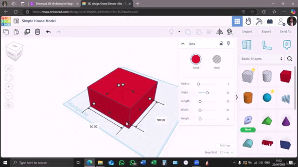Click the Home view button
The width and height of the screenshot is (298, 167).
pyautogui.click(x=8, y=69)
